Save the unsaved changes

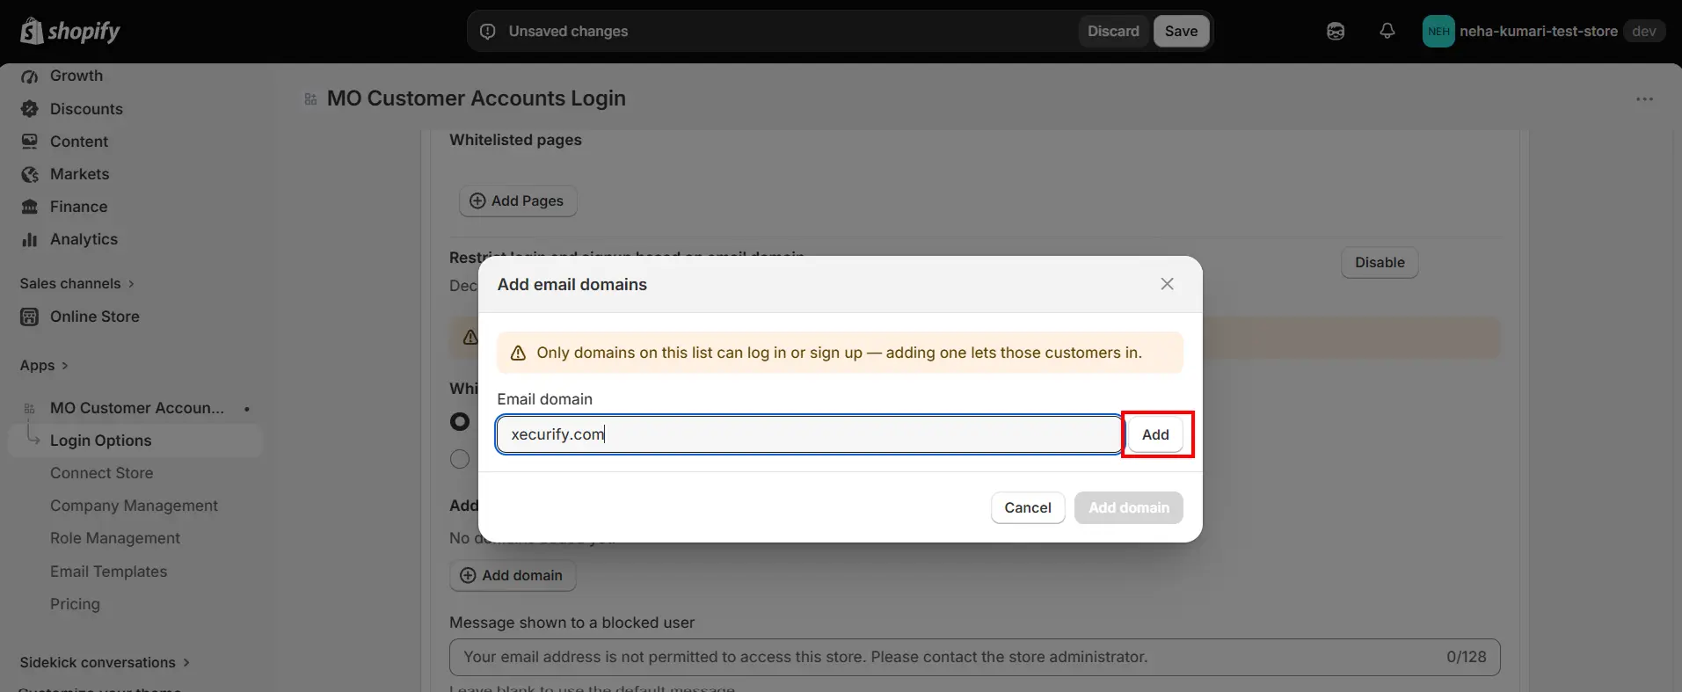(1181, 31)
